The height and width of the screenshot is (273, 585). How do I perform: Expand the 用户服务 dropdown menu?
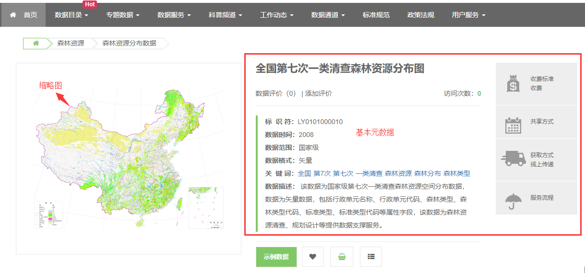pyautogui.click(x=468, y=15)
